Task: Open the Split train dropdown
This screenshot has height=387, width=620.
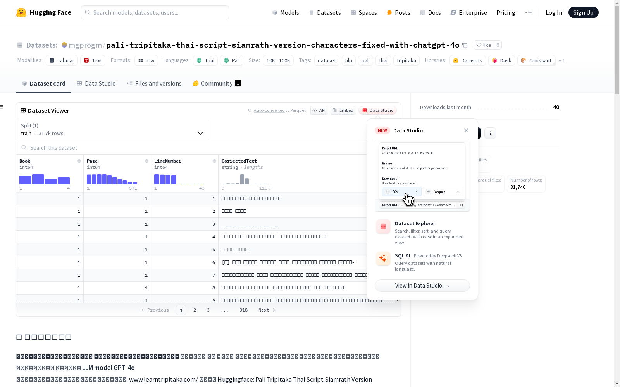Action: pyautogui.click(x=112, y=129)
